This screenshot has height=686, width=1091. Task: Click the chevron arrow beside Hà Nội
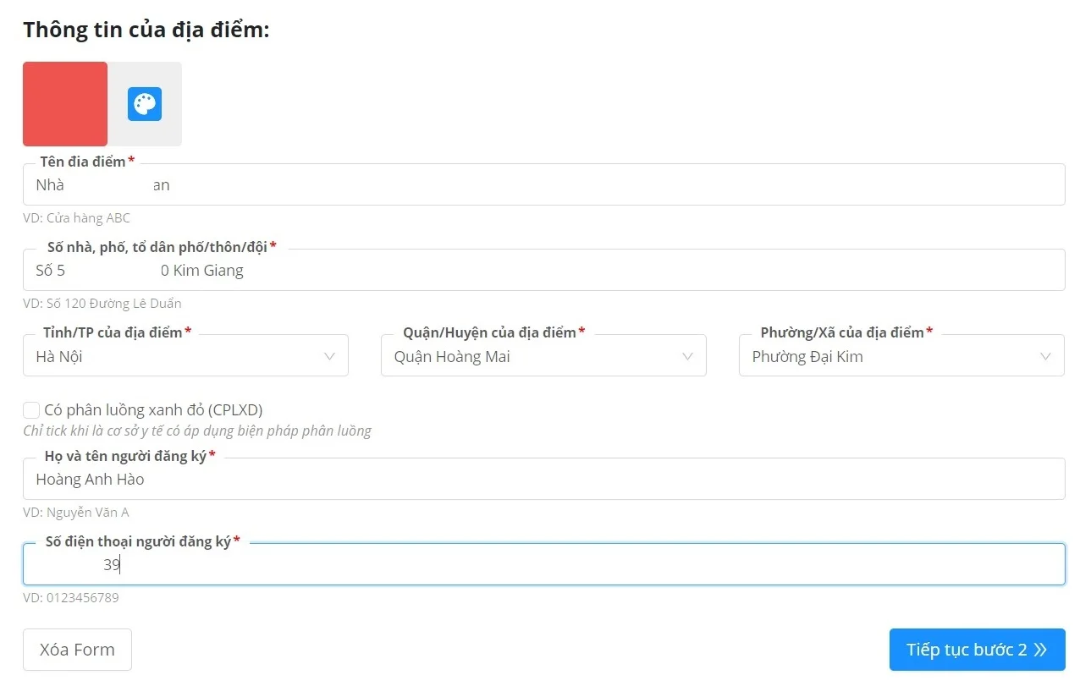click(x=330, y=356)
